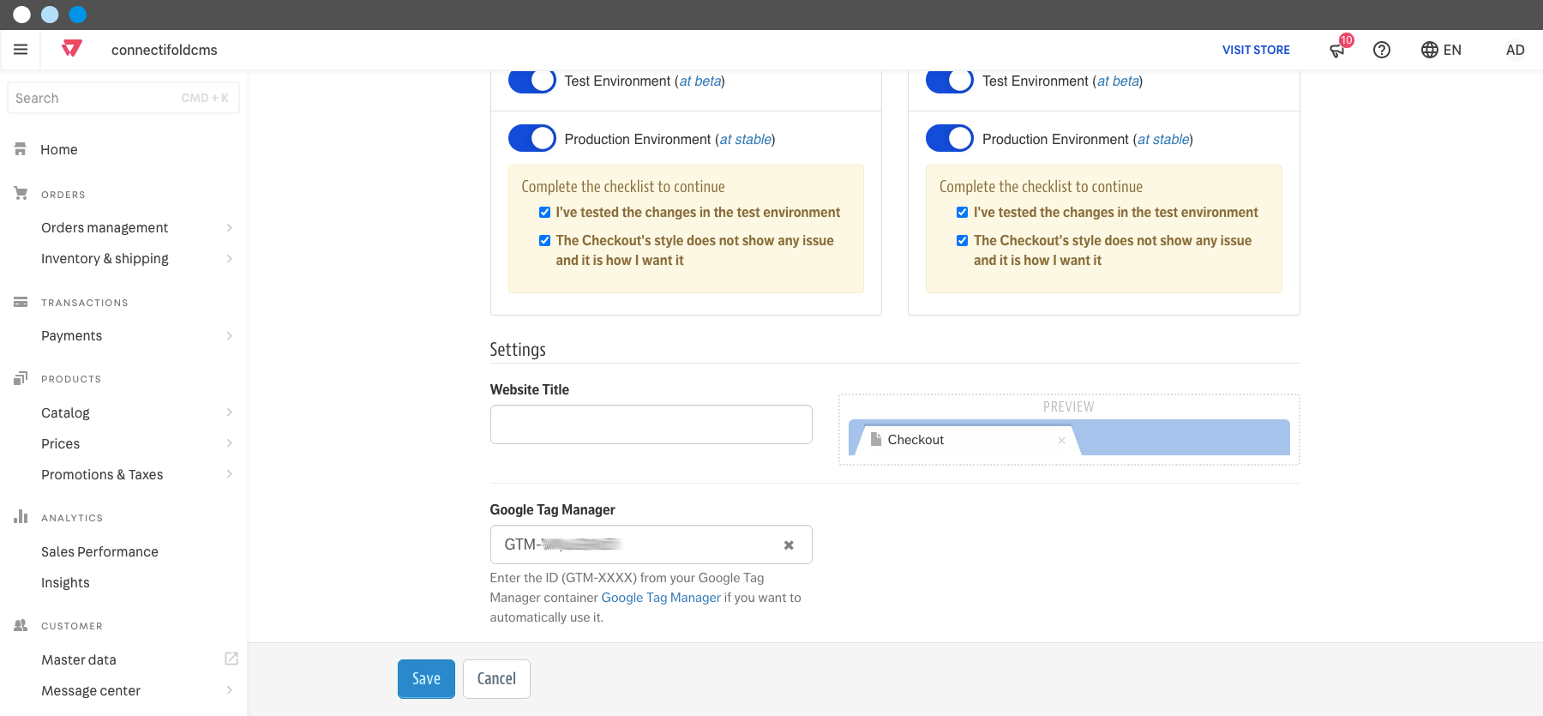
Task: Open Master data external link icon
Action: tap(231, 659)
